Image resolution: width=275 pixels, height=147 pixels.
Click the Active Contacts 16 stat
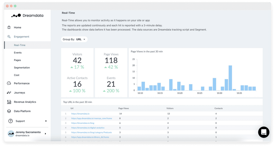77,84
